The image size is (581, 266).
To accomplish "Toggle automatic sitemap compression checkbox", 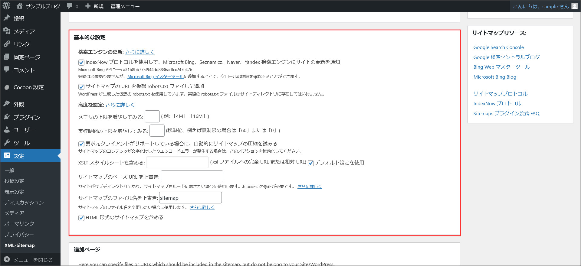I will click(81, 144).
